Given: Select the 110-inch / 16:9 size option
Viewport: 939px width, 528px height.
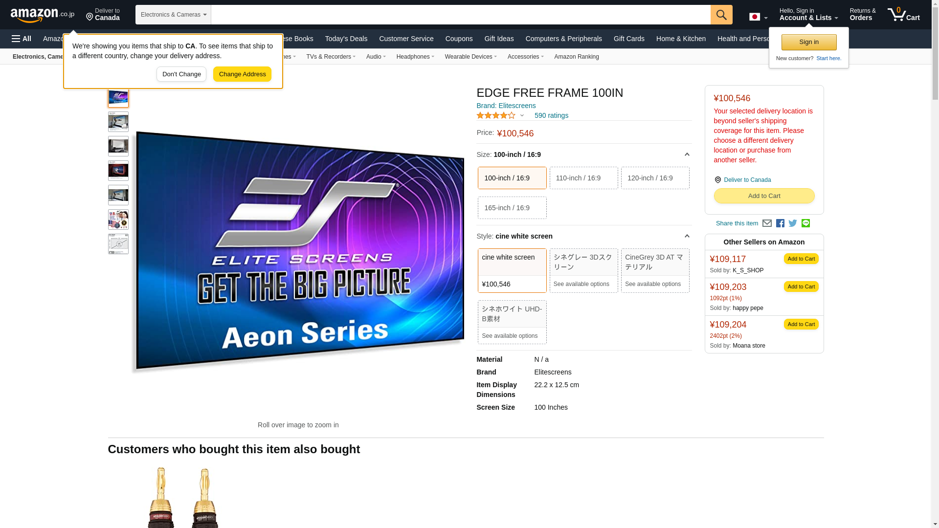Looking at the screenshot, I should [583, 178].
